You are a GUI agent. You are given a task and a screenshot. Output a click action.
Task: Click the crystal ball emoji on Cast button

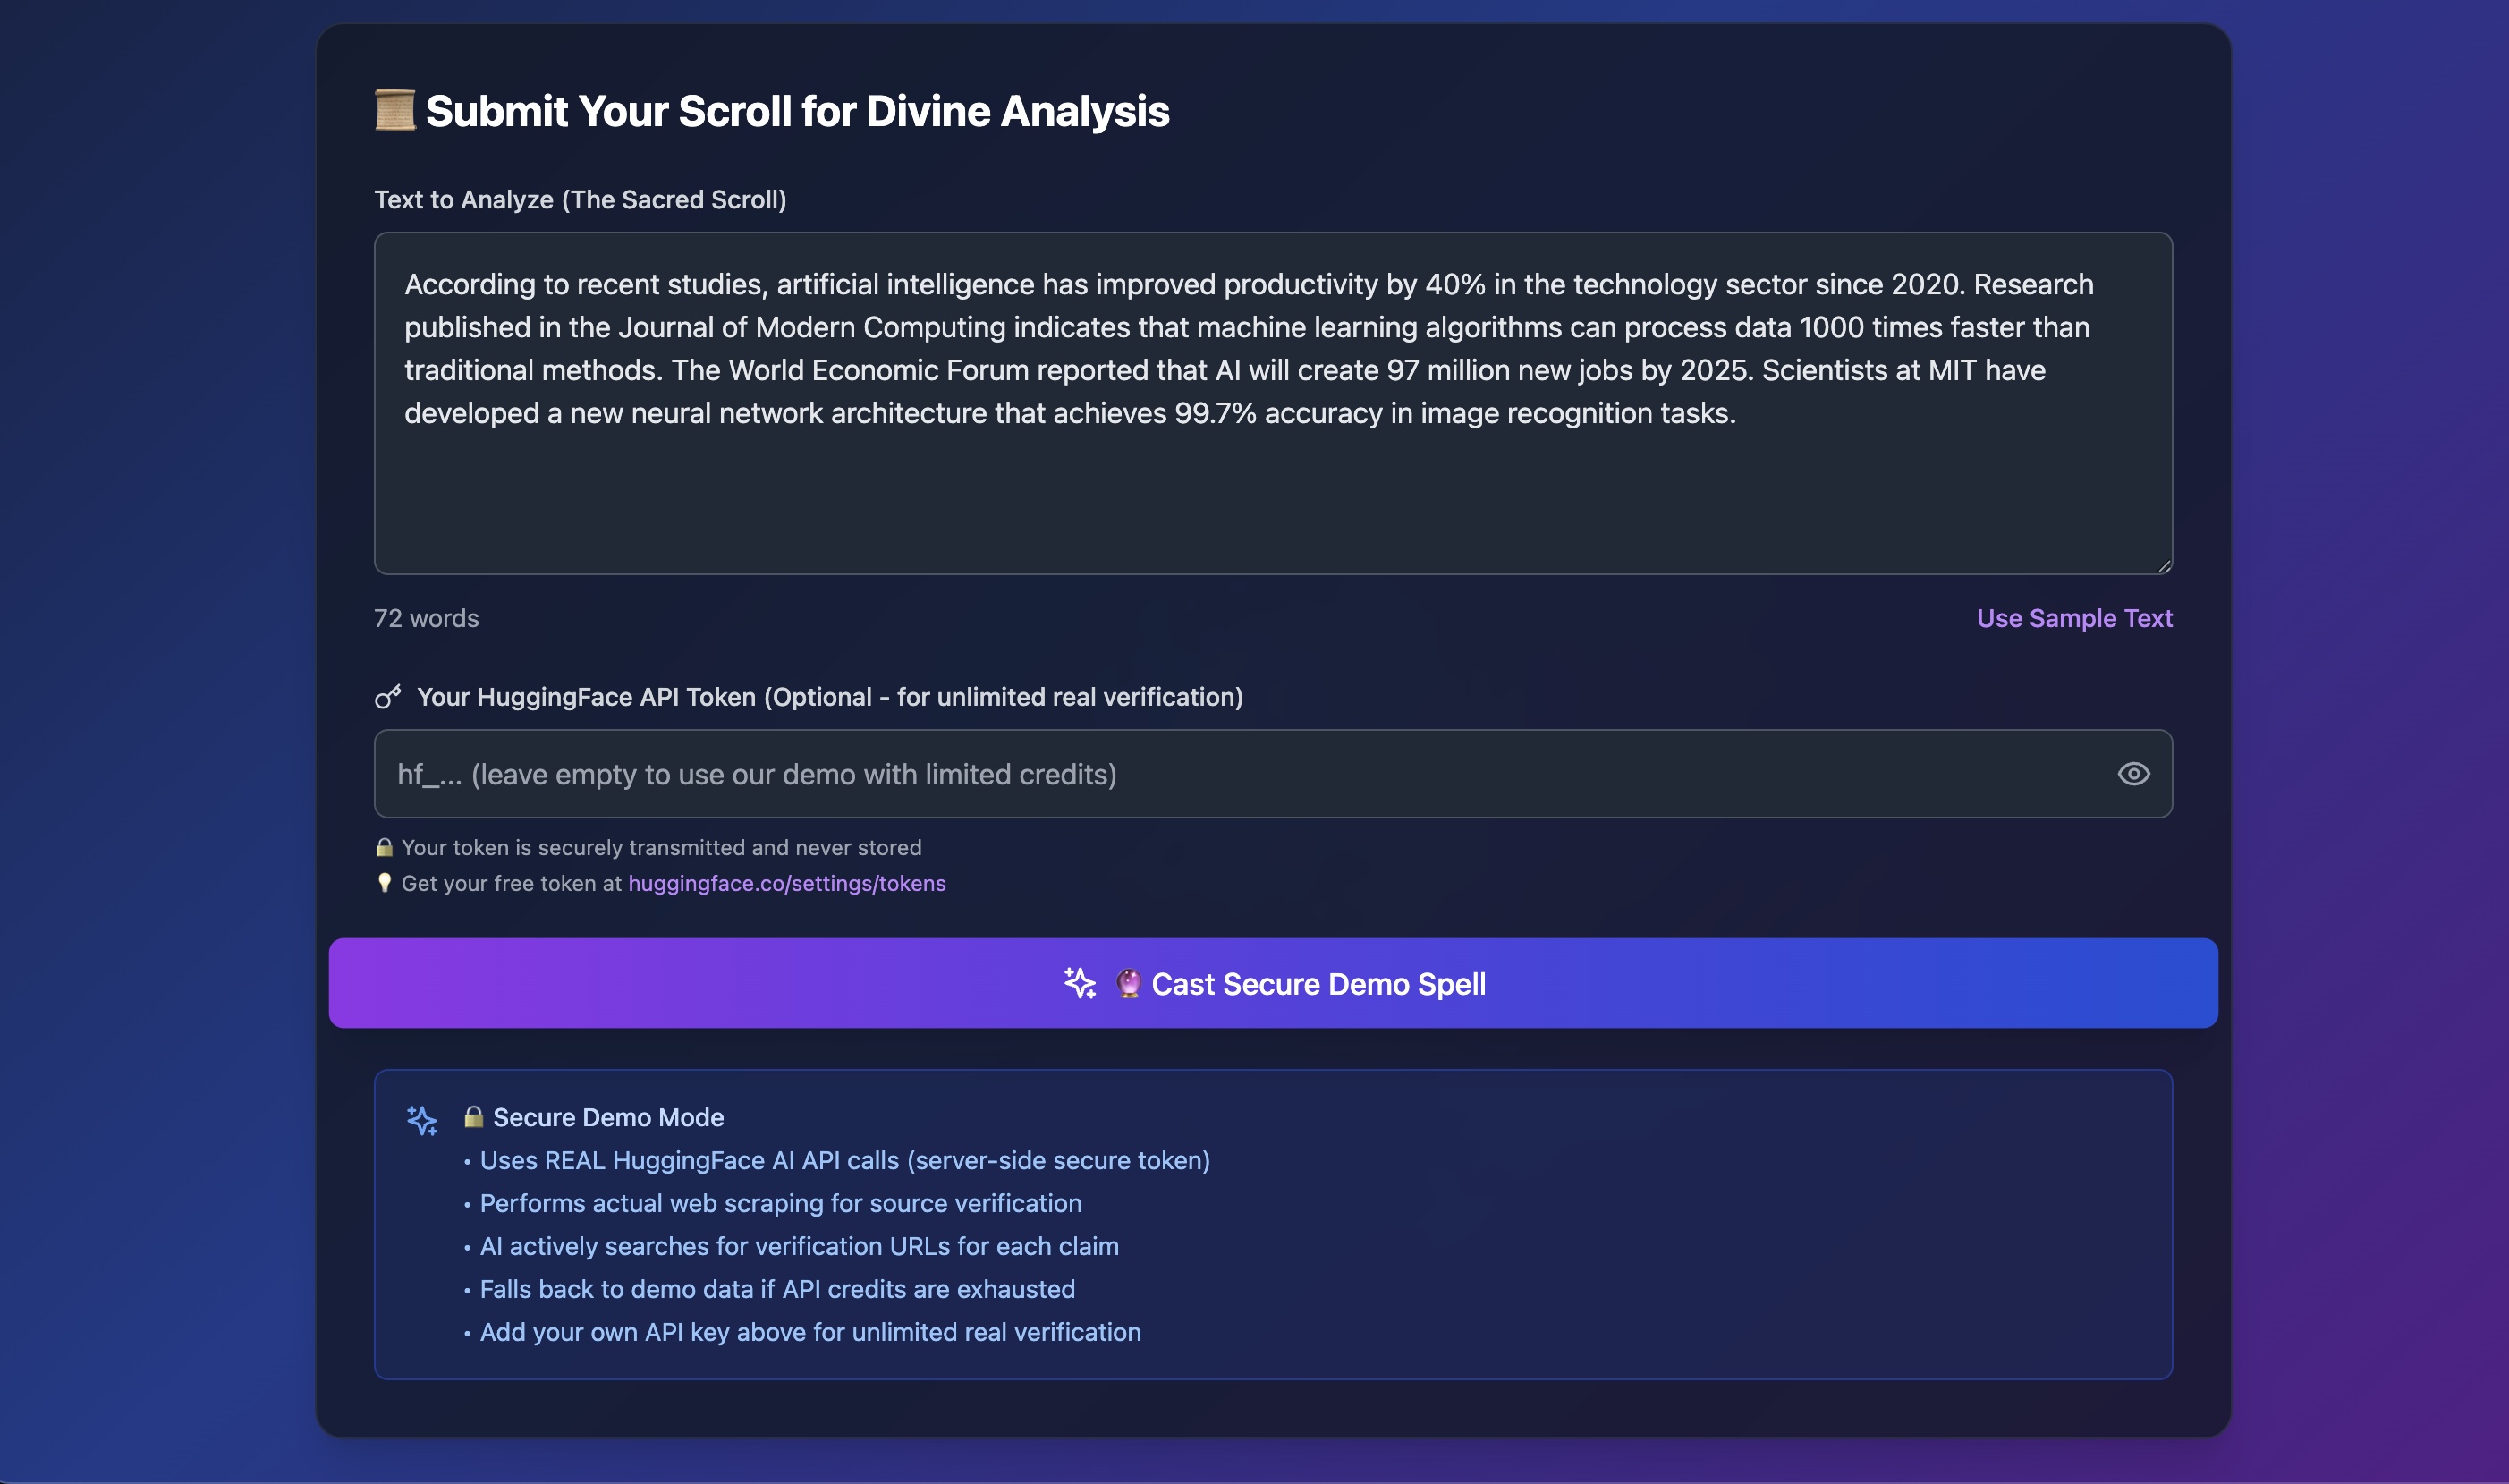click(1128, 983)
